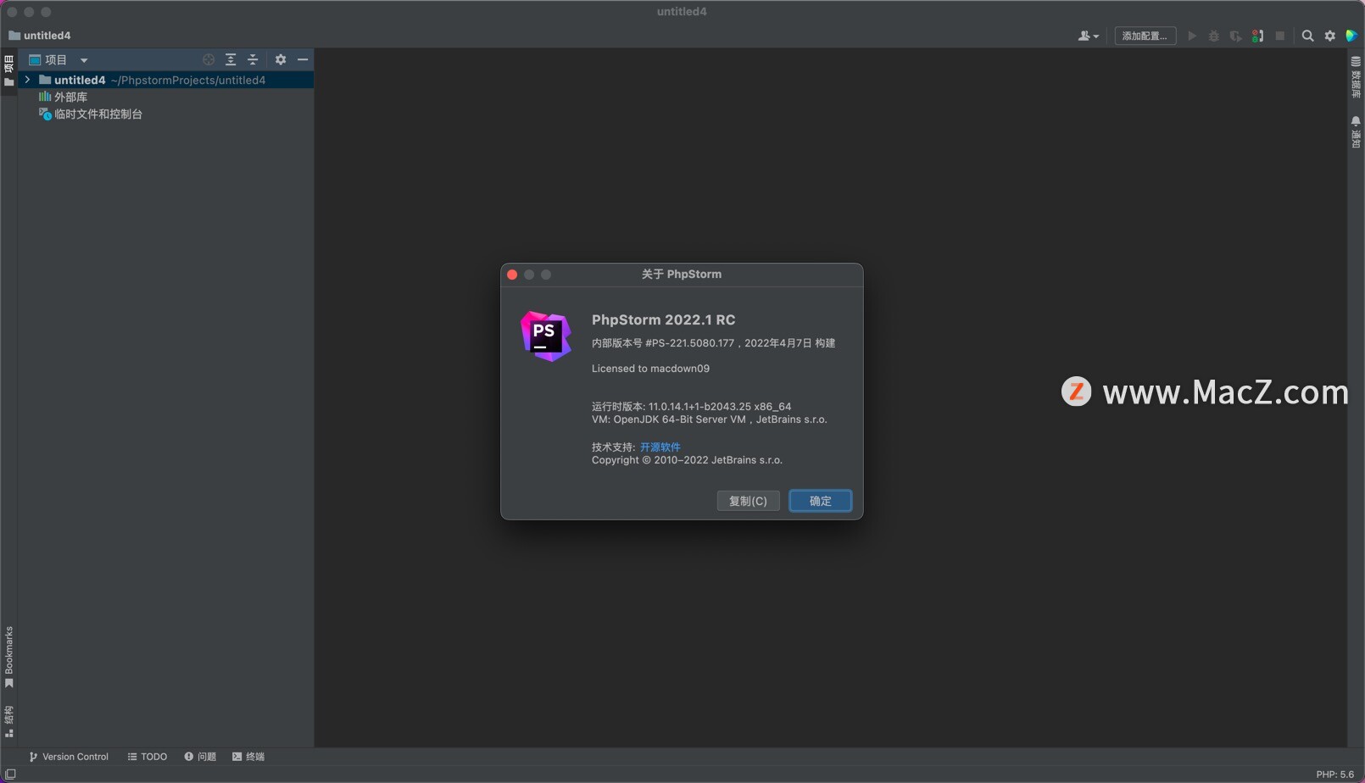Click PHP: 5.6 language level in status bar

point(1335,774)
